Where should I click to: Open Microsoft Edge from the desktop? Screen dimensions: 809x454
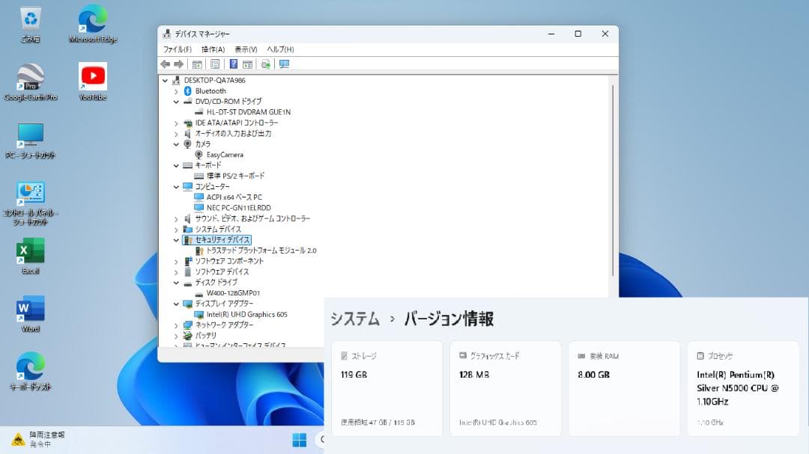point(91,20)
